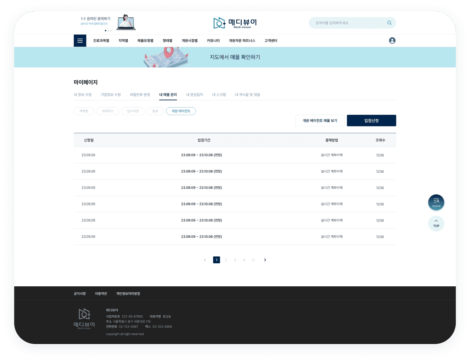Click 개원 에이전트 매물 보기 button
The width and height of the screenshot is (470, 361).
(320, 121)
